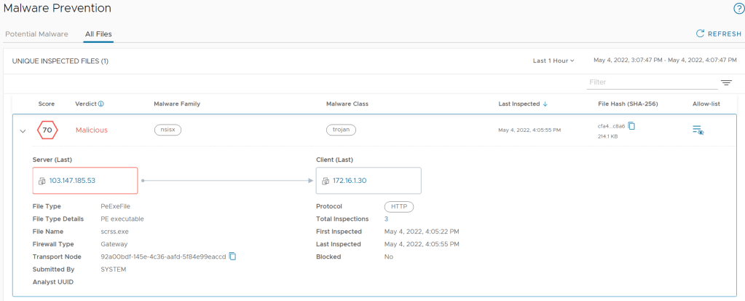
Task: Select the All Files tab
Action: point(98,34)
